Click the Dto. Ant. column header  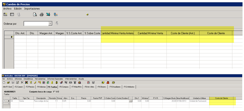20,33
